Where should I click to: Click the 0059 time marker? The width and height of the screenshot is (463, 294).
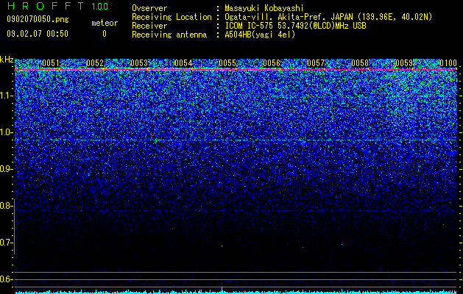[404, 63]
